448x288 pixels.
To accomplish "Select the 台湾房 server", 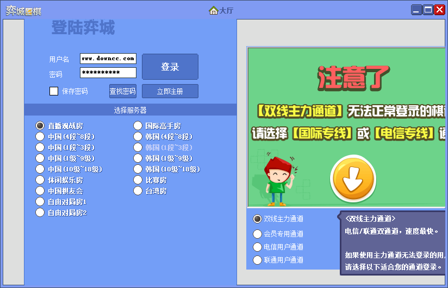I will coord(138,191).
